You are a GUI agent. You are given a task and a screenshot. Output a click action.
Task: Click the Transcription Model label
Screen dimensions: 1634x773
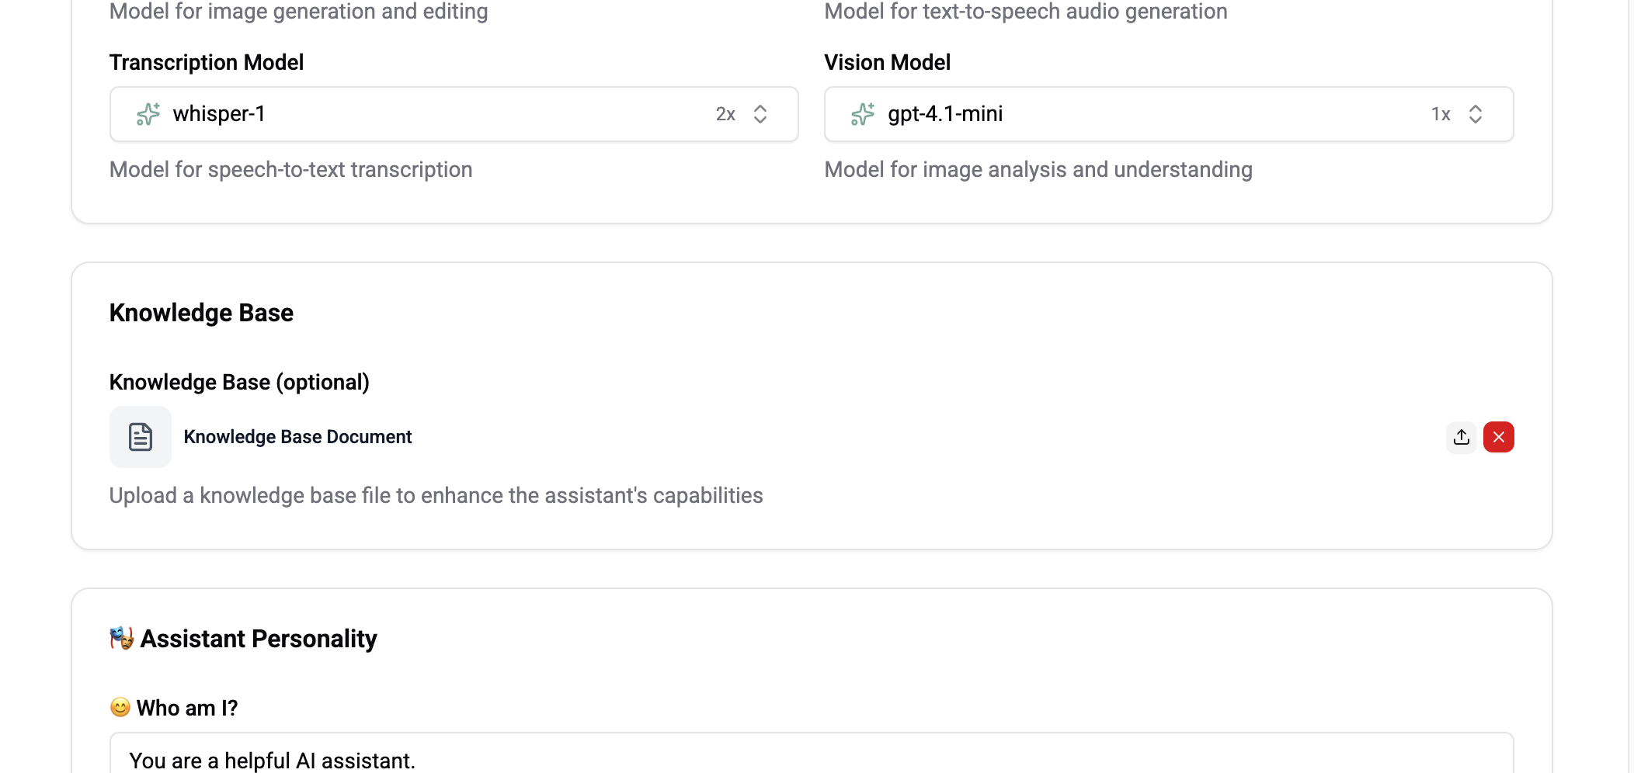pyautogui.click(x=207, y=62)
